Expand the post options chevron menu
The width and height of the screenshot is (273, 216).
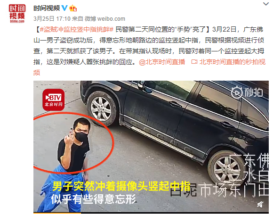pyautogui.click(x=265, y=4)
